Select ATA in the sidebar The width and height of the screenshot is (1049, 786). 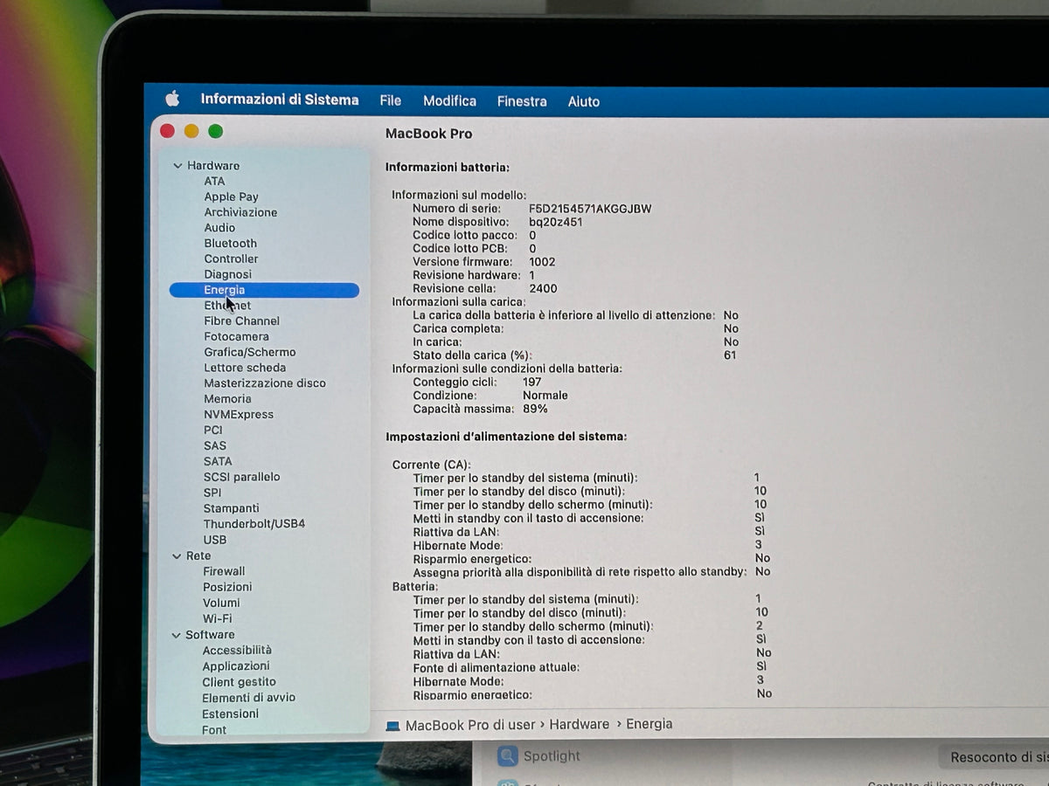click(x=214, y=182)
